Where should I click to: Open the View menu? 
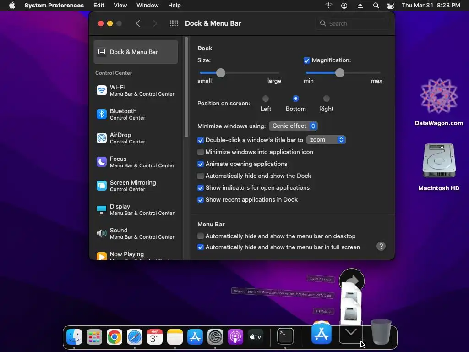tap(120, 5)
